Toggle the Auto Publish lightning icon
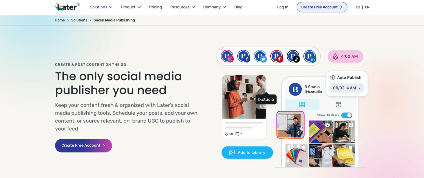 (x=333, y=77)
